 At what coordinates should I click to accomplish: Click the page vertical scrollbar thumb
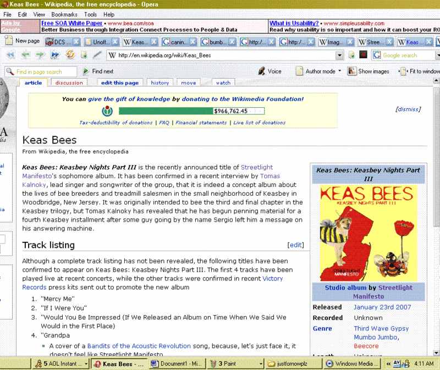click(x=436, y=156)
